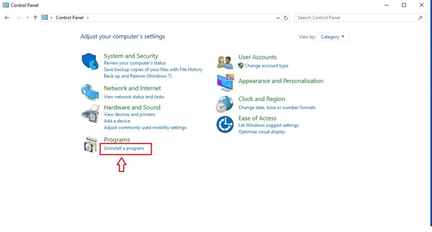Viewport: 432px width, 232px height.
Task: Expand the chevron after Control Panel breadcrumb
Action: [88, 18]
